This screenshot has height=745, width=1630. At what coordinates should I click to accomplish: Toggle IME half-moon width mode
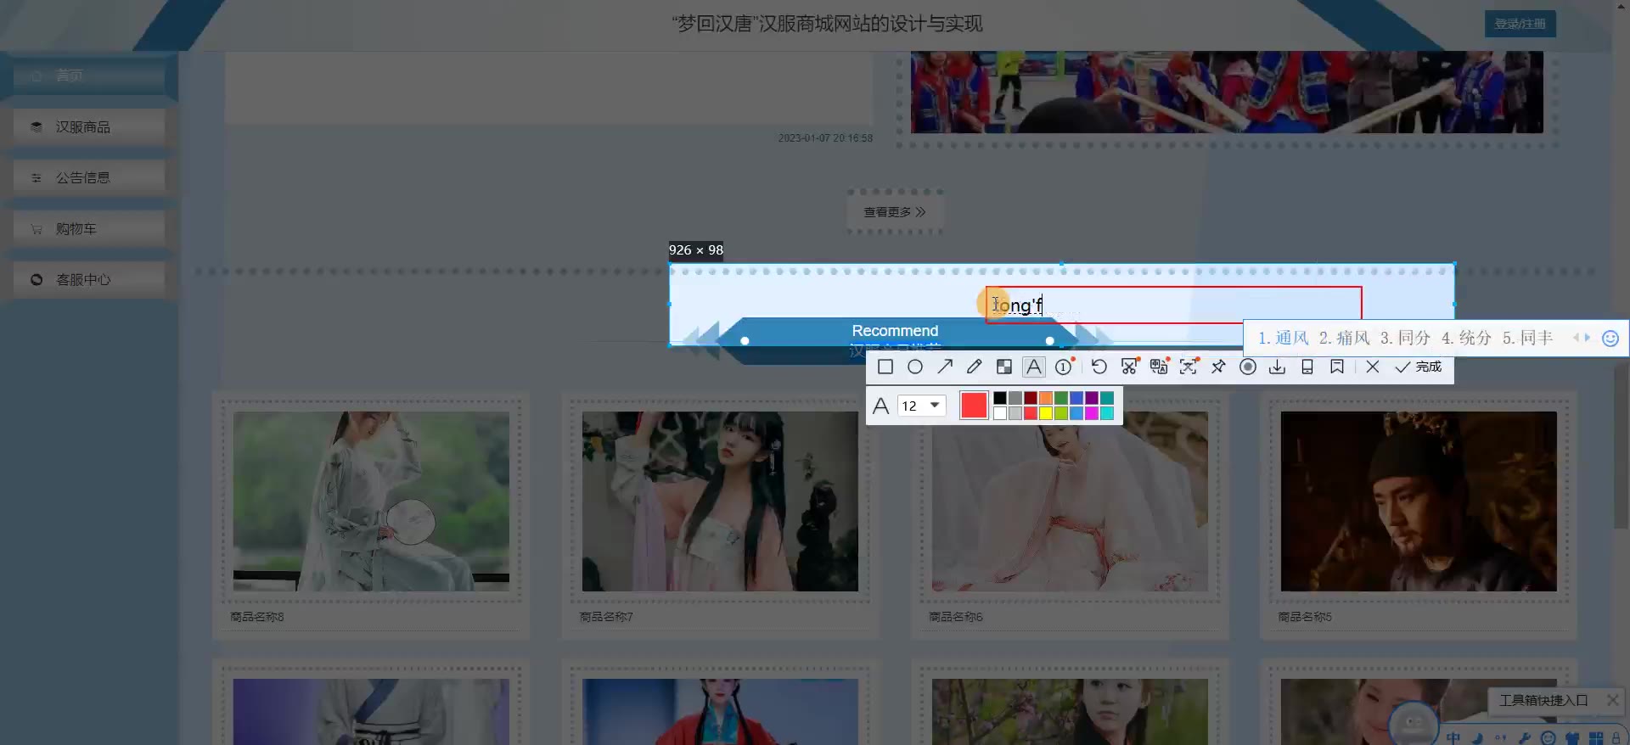[x=1478, y=738]
